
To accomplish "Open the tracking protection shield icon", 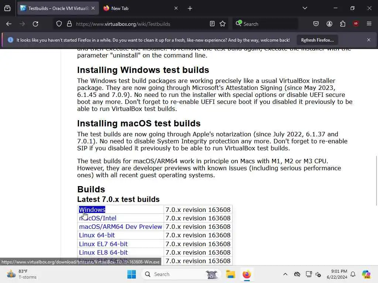I will pyautogui.click(x=59, y=24).
